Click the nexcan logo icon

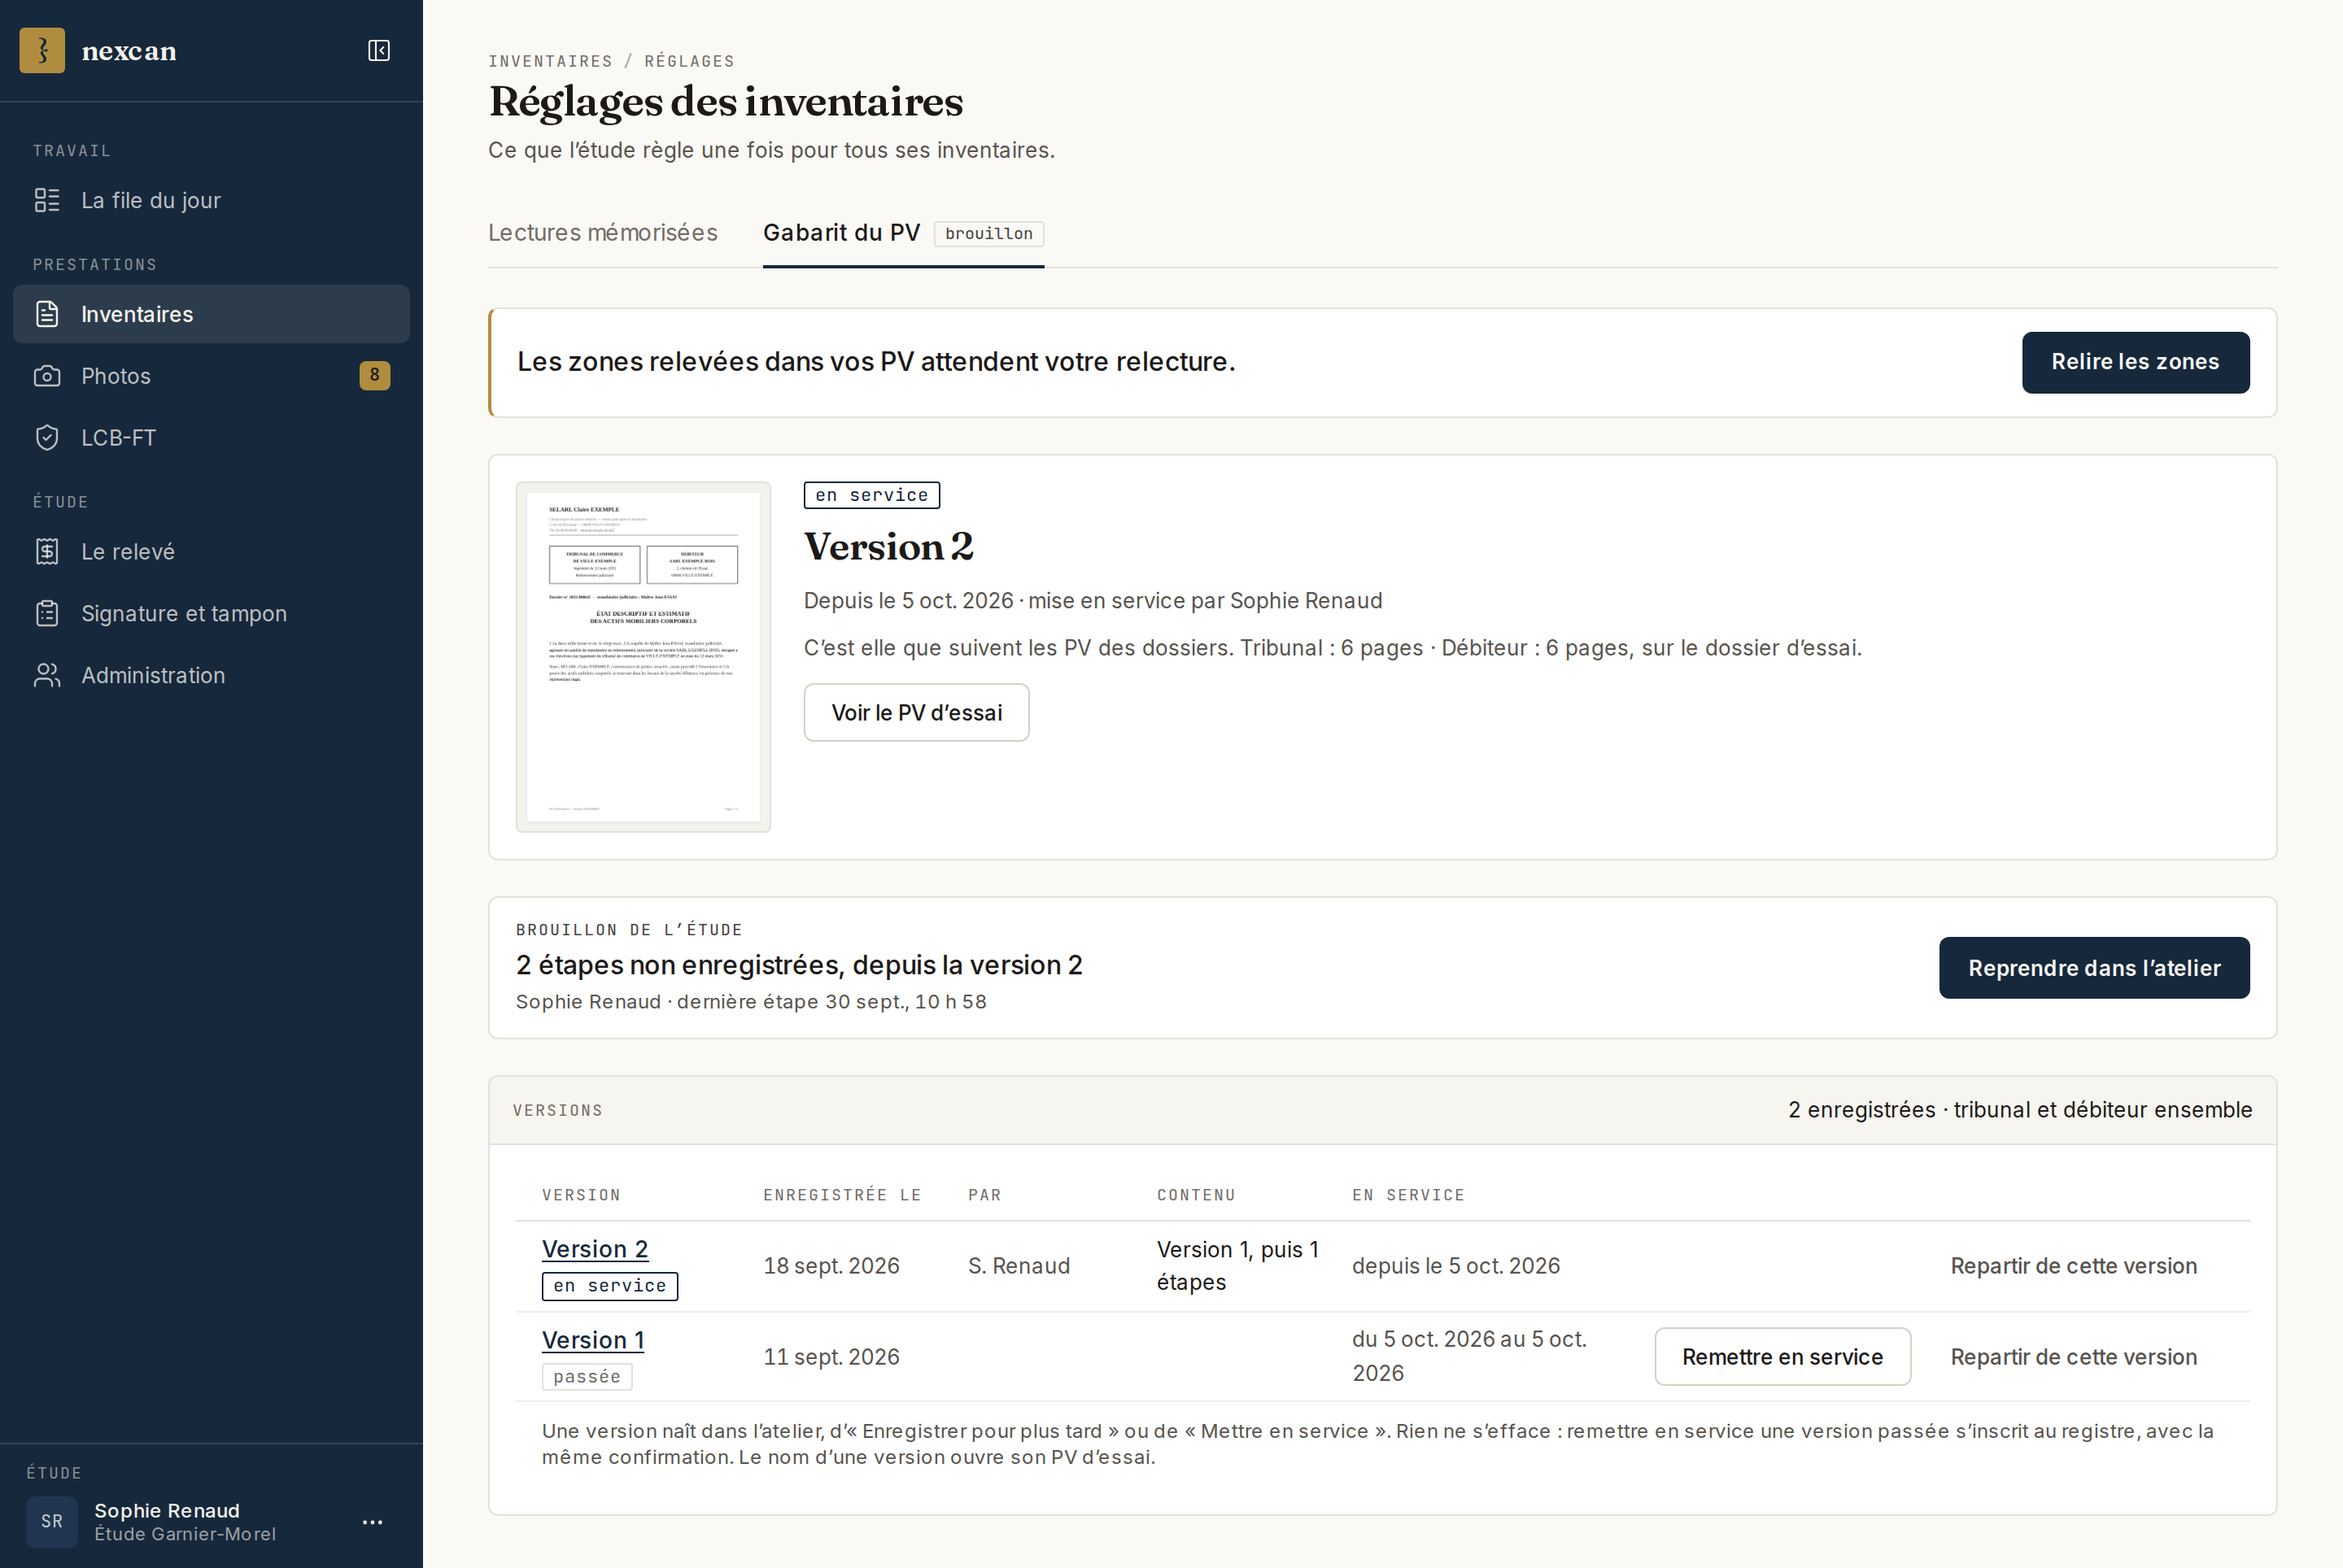[42, 50]
